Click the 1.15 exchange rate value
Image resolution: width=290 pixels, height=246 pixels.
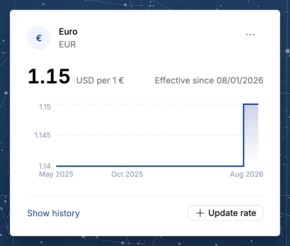pyautogui.click(x=49, y=76)
